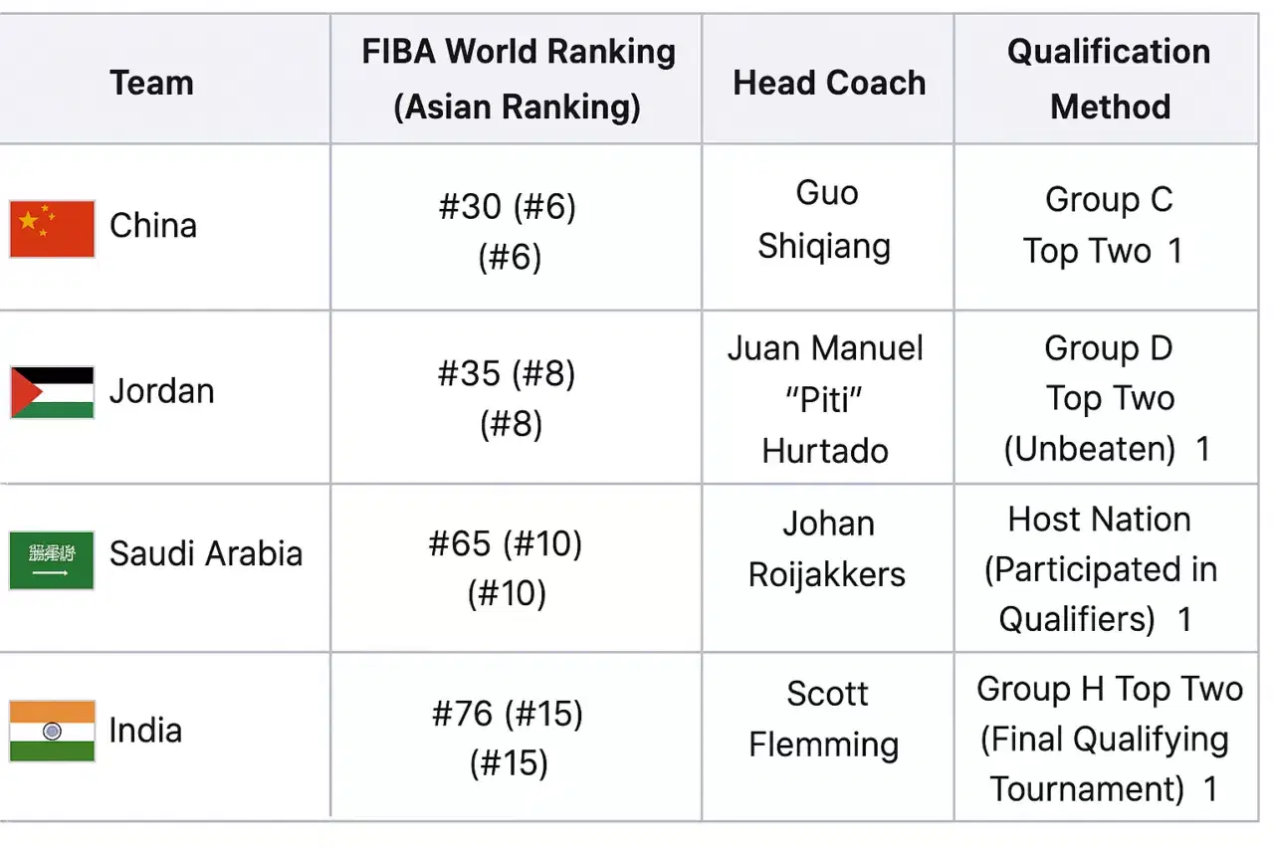
Task: Select the Team column header
Action: [x=152, y=82]
